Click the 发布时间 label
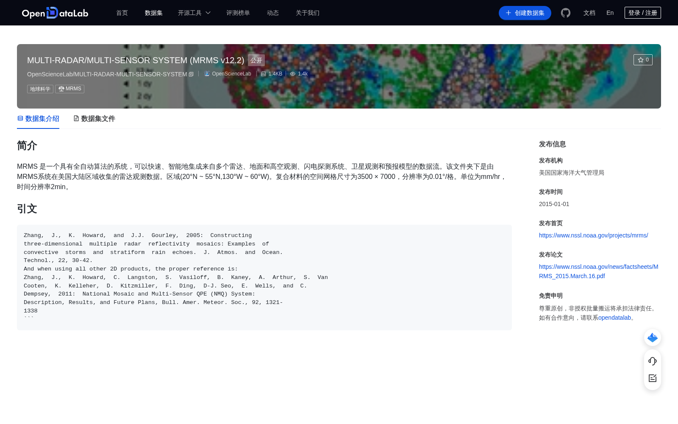Viewport: 678px width, 424px height. tap(551, 192)
